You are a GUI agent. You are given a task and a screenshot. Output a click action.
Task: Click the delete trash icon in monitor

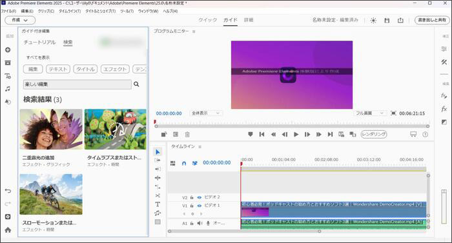(187, 134)
